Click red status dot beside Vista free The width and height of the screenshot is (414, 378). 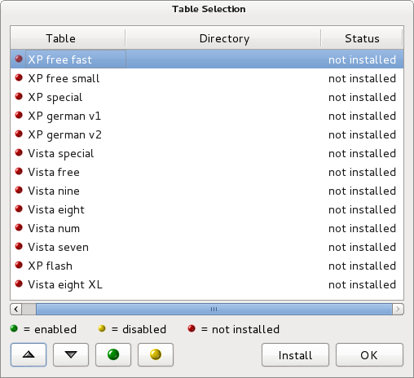tap(19, 171)
